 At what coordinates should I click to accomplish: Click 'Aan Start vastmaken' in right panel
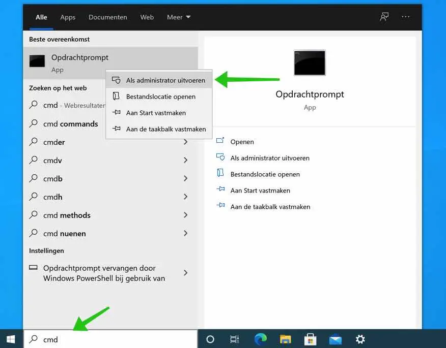[260, 190]
